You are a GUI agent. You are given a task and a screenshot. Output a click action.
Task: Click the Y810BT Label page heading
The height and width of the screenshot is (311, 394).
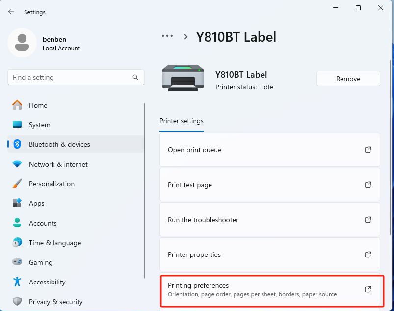pos(236,37)
